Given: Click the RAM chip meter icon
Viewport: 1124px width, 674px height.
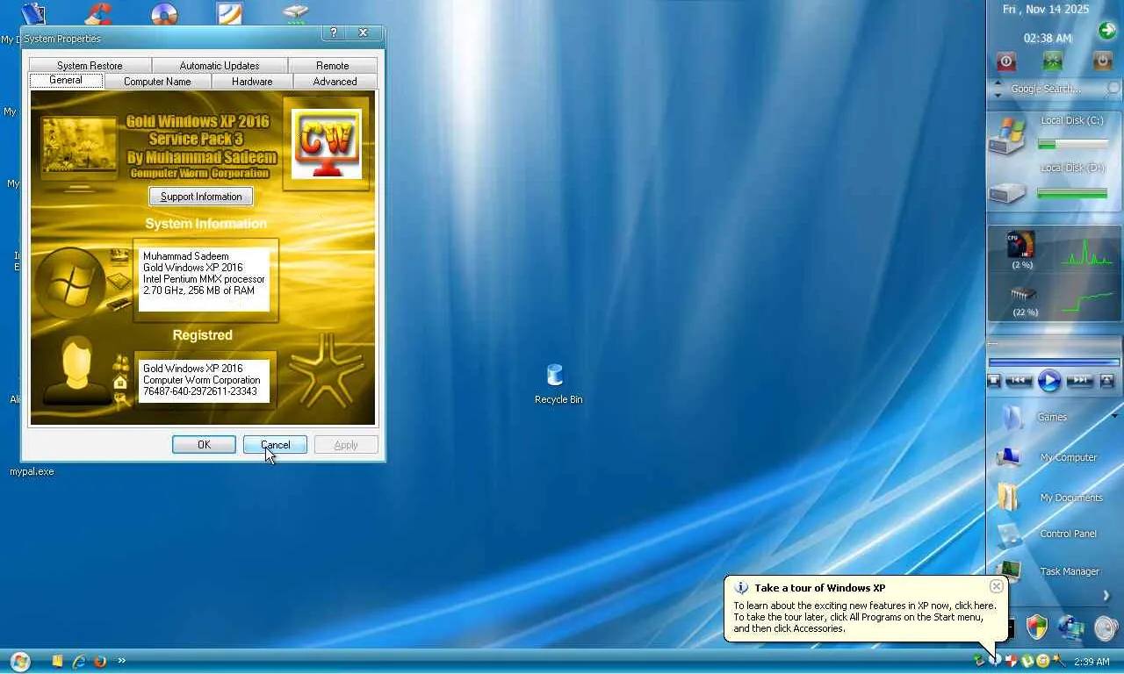Looking at the screenshot, I should point(1024,294).
